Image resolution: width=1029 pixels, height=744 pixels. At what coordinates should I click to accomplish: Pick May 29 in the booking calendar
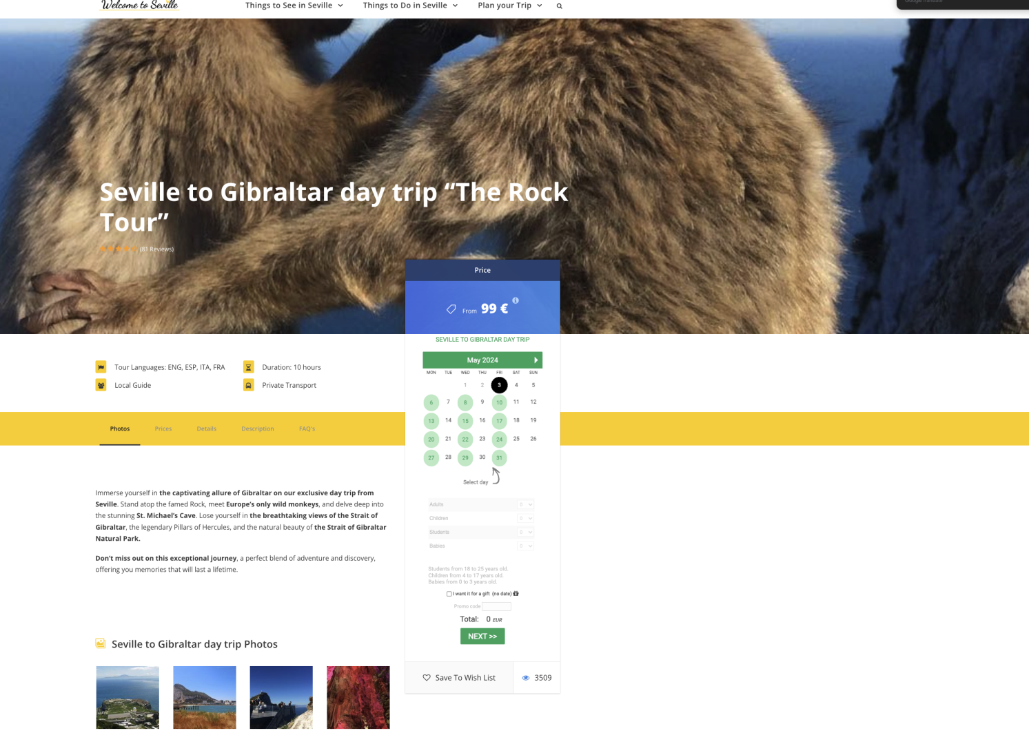465,458
